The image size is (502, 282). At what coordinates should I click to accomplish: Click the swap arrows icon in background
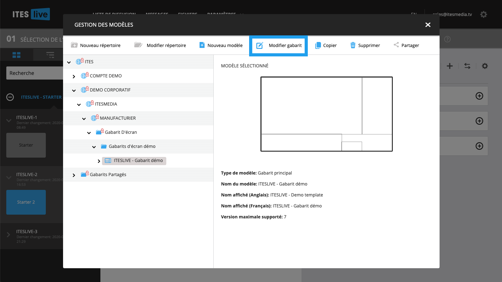467,66
